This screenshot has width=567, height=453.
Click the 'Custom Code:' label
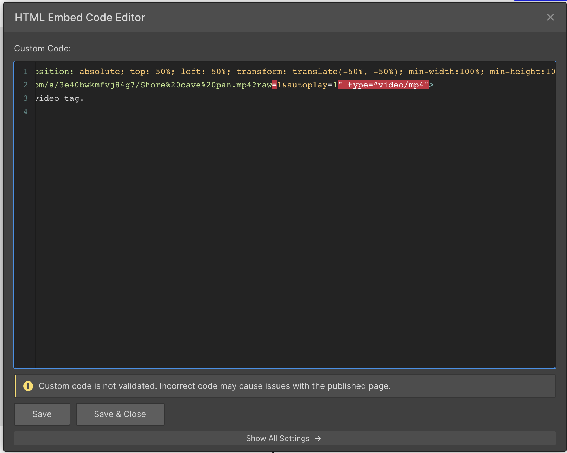pyautogui.click(x=43, y=49)
